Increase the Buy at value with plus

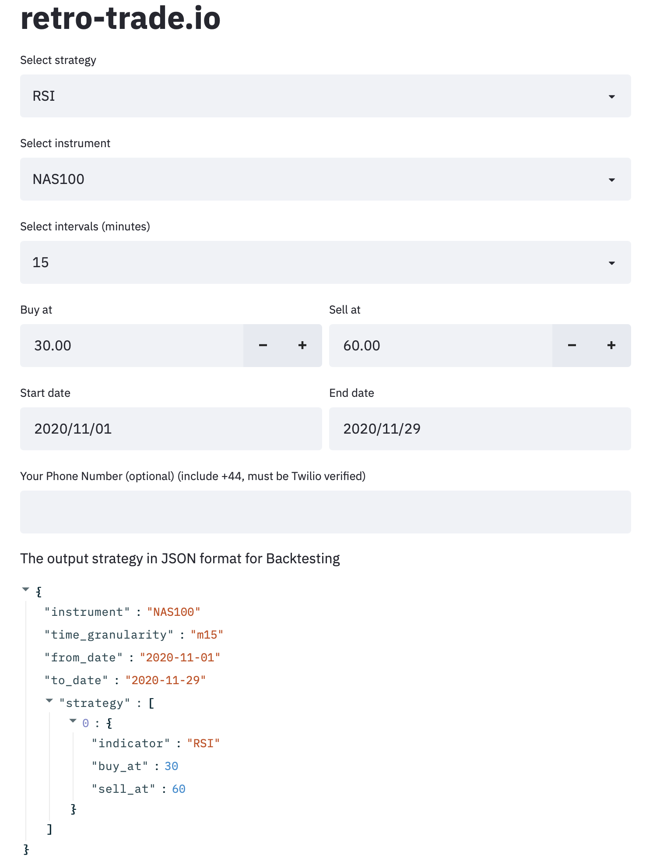302,346
